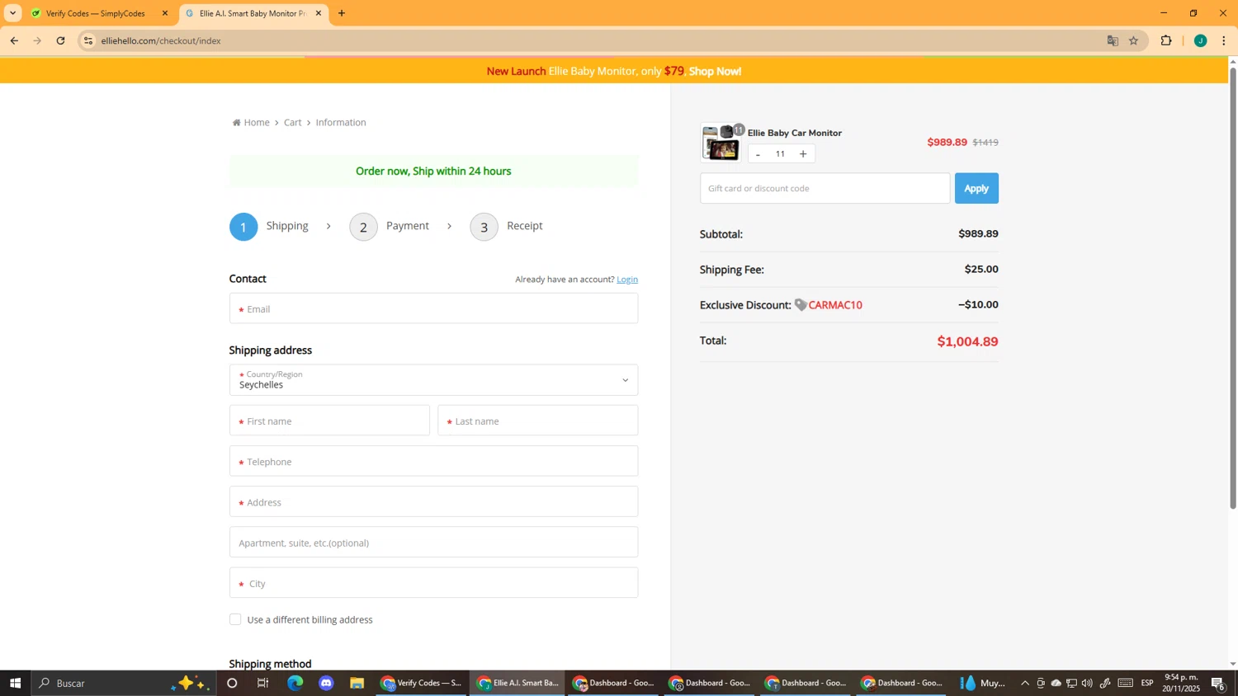Open File Explorer from the taskbar
1238x696 pixels.
click(357, 683)
